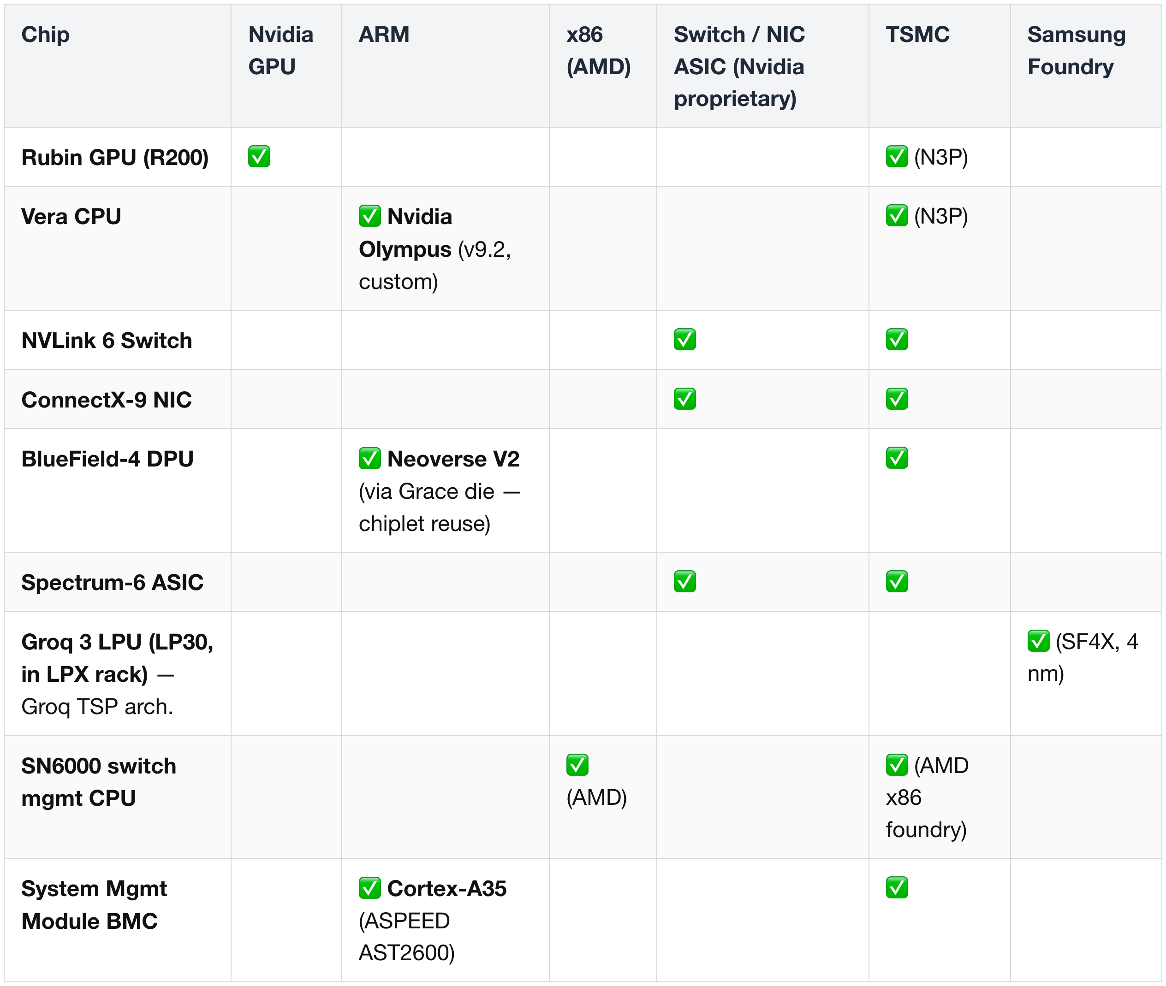This screenshot has width=1166, height=986.
Task: Click the Nvidia GPU checkmark for Rubin GPU
Action: [x=259, y=157]
